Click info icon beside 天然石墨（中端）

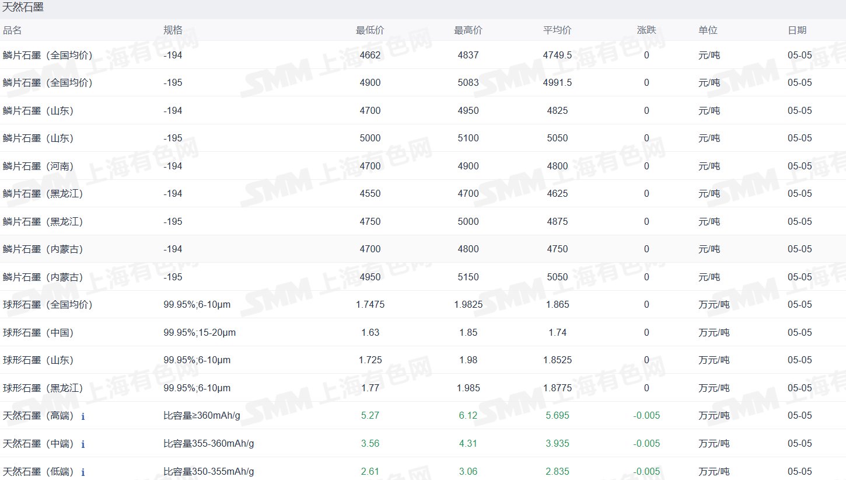pyautogui.click(x=83, y=444)
